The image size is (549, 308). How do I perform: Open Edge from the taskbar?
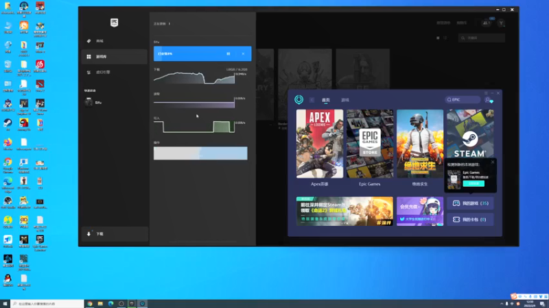[x=111, y=304]
